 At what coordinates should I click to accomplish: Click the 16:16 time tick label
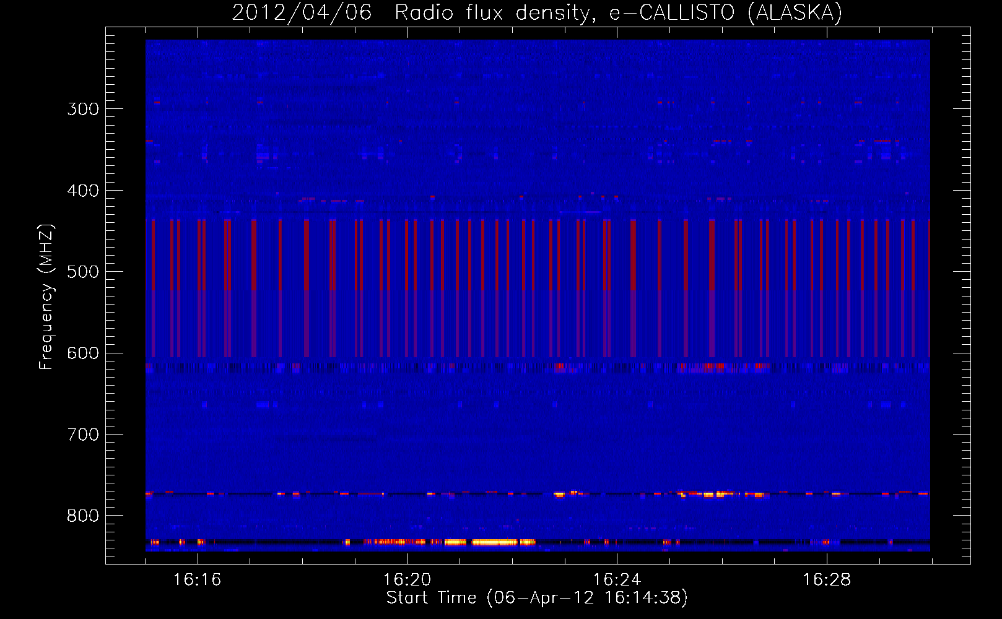[197, 579]
